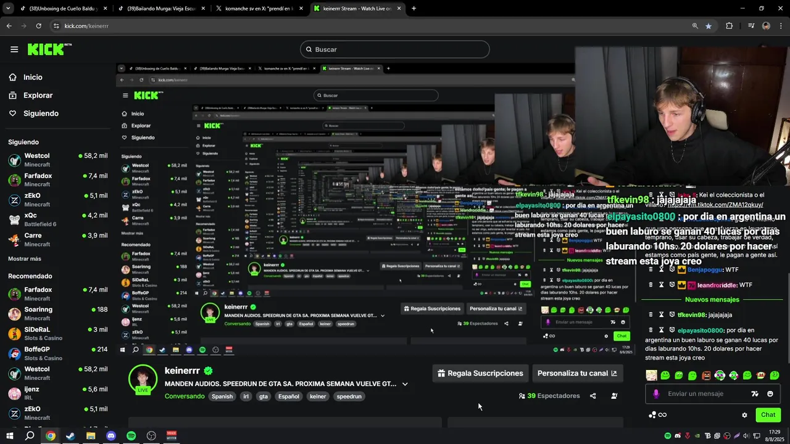Click the first anime avatar emote
This screenshot has height=444, width=790.
coord(651,375)
